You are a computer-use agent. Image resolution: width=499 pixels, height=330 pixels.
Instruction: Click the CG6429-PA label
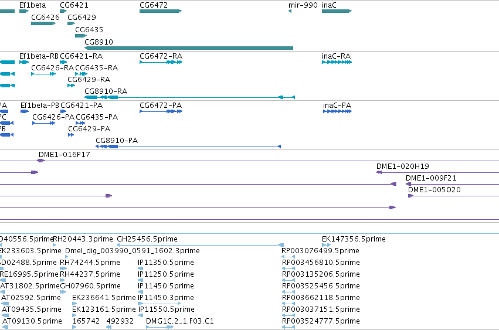coord(89,129)
